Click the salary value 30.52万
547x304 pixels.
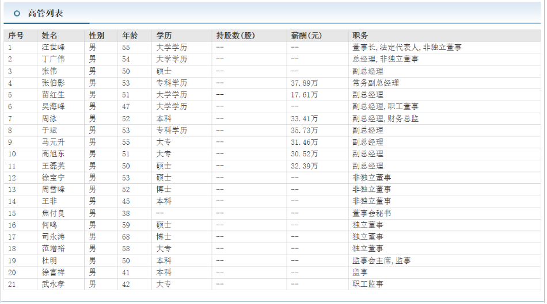(x=305, y=154)
